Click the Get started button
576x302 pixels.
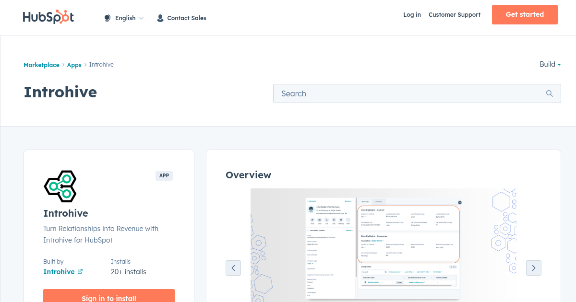coord(525,14)
